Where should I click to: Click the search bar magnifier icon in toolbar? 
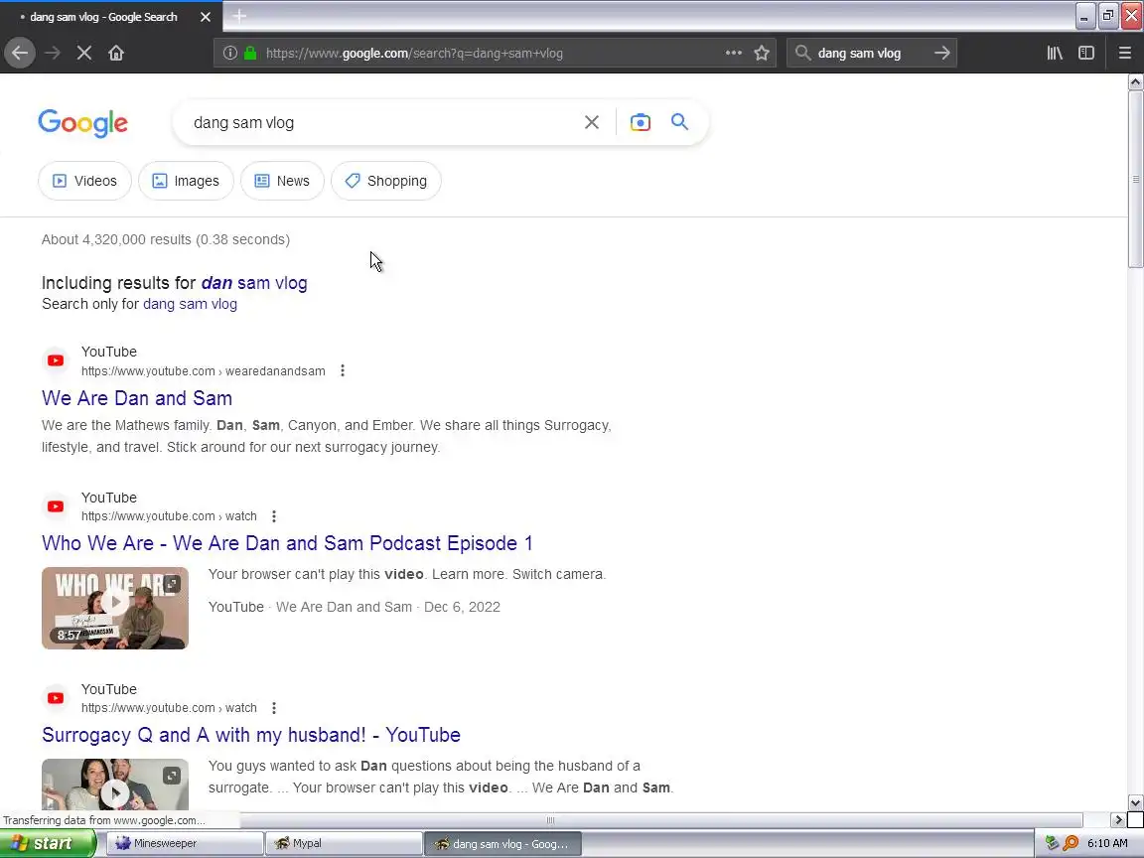[x=802, y=53]
